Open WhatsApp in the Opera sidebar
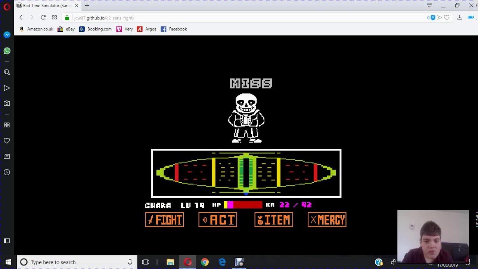This screenshot has width=478, height=269. 7,51
